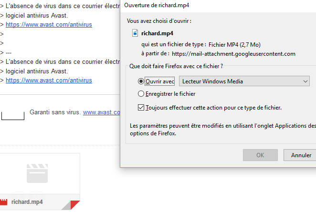
Task: Click the 'Garanti sans virus.' text
Action: coord(55,112)
